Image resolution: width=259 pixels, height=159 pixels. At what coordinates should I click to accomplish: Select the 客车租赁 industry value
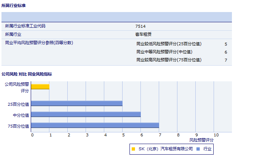click(x=143, y=35)
